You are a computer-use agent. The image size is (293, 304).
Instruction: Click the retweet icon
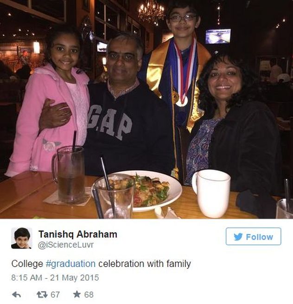(42, 295)
